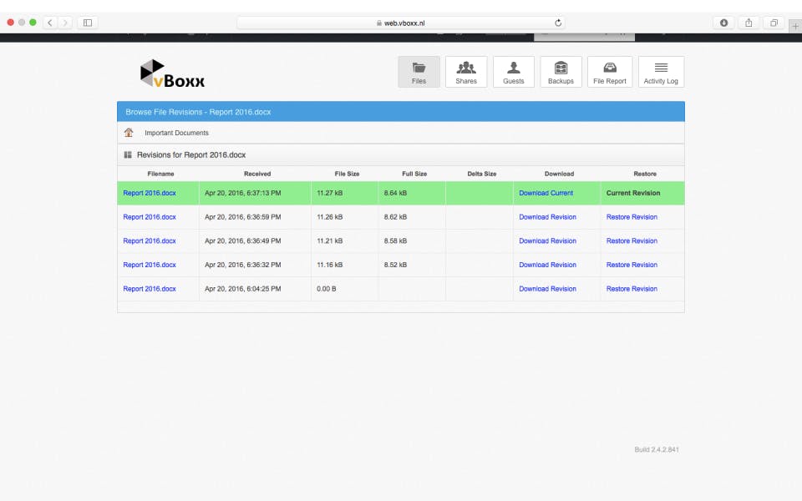Click the home icon in breadcrumb
The height and width of the screenshot is (501, 802).
pos(129,133)
